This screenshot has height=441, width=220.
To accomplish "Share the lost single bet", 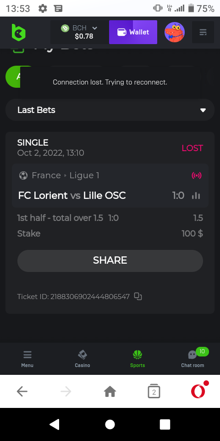I will click(110, 261).
